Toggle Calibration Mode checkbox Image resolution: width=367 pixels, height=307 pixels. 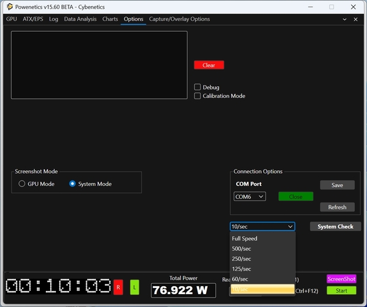[198, 96]
